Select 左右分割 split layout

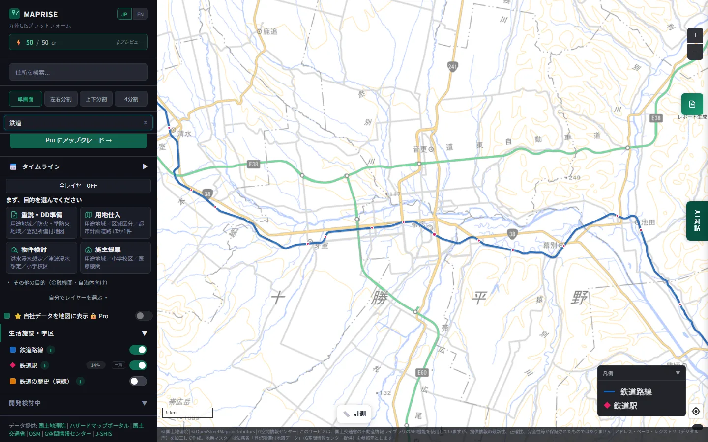pyautogui.click(x=61, y=99)
